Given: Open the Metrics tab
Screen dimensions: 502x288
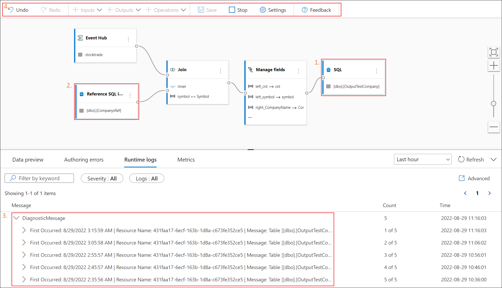Looking at the screenshot, I should (x=186, y=160).
